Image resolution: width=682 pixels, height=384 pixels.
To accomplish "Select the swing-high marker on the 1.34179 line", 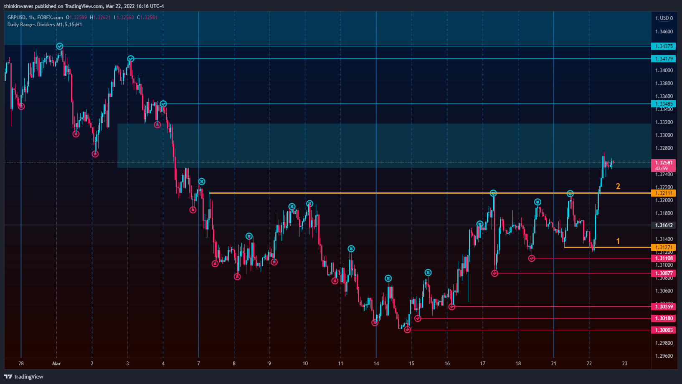I will 131,59.
